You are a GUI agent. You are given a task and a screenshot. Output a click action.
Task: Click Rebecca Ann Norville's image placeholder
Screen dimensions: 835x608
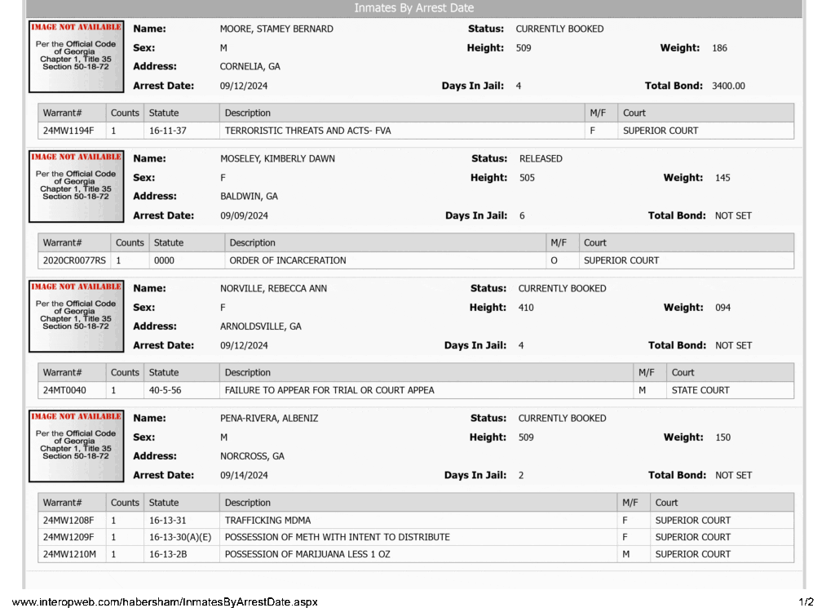76,316
